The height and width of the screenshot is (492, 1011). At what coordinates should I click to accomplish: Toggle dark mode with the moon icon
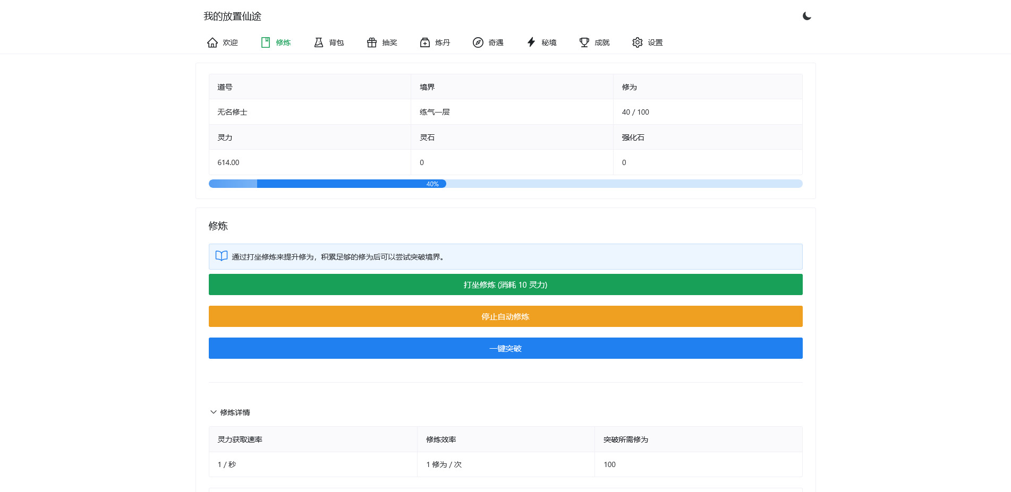coord(806,15)
